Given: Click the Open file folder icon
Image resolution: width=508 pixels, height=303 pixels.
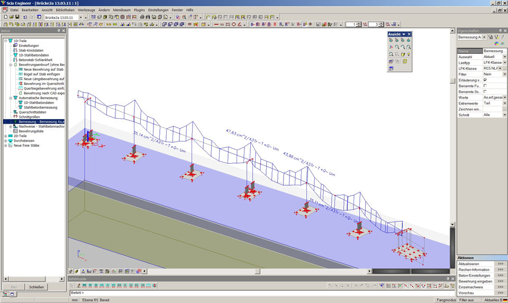Looking at the screenshot, I should coord(11,17).
